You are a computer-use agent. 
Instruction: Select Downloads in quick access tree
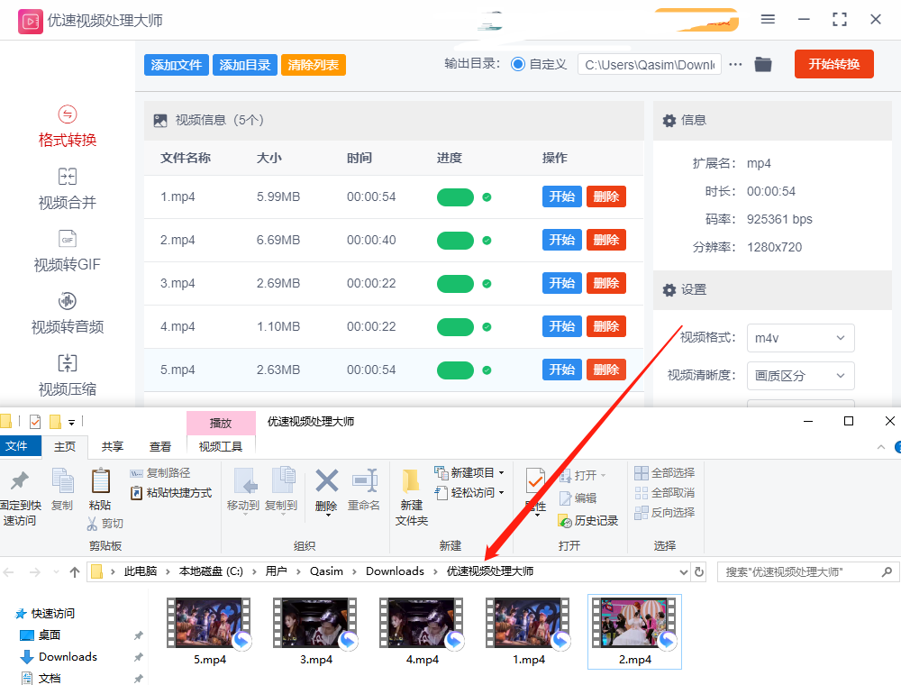tap(68, 657)
